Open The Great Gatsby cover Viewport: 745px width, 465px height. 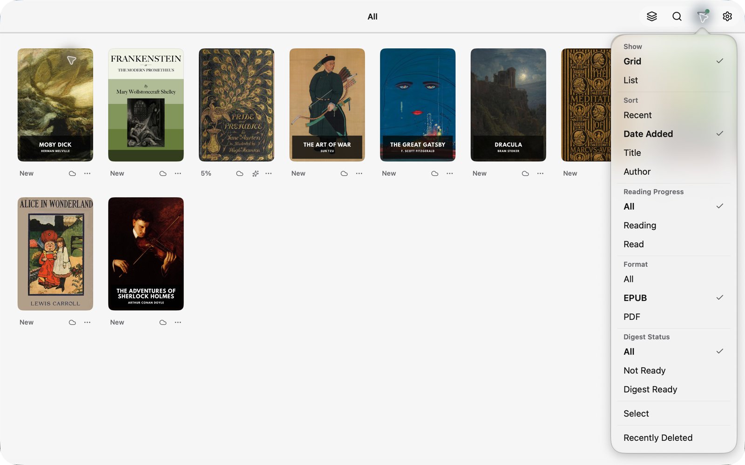click(x=418, y=105)
